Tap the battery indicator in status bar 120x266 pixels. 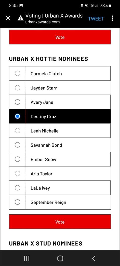pos(110,6)
